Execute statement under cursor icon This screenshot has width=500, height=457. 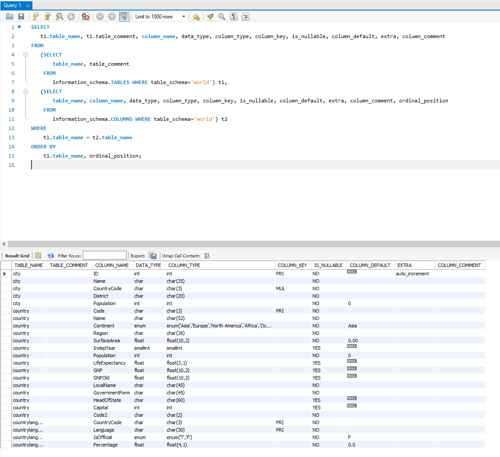47,17
